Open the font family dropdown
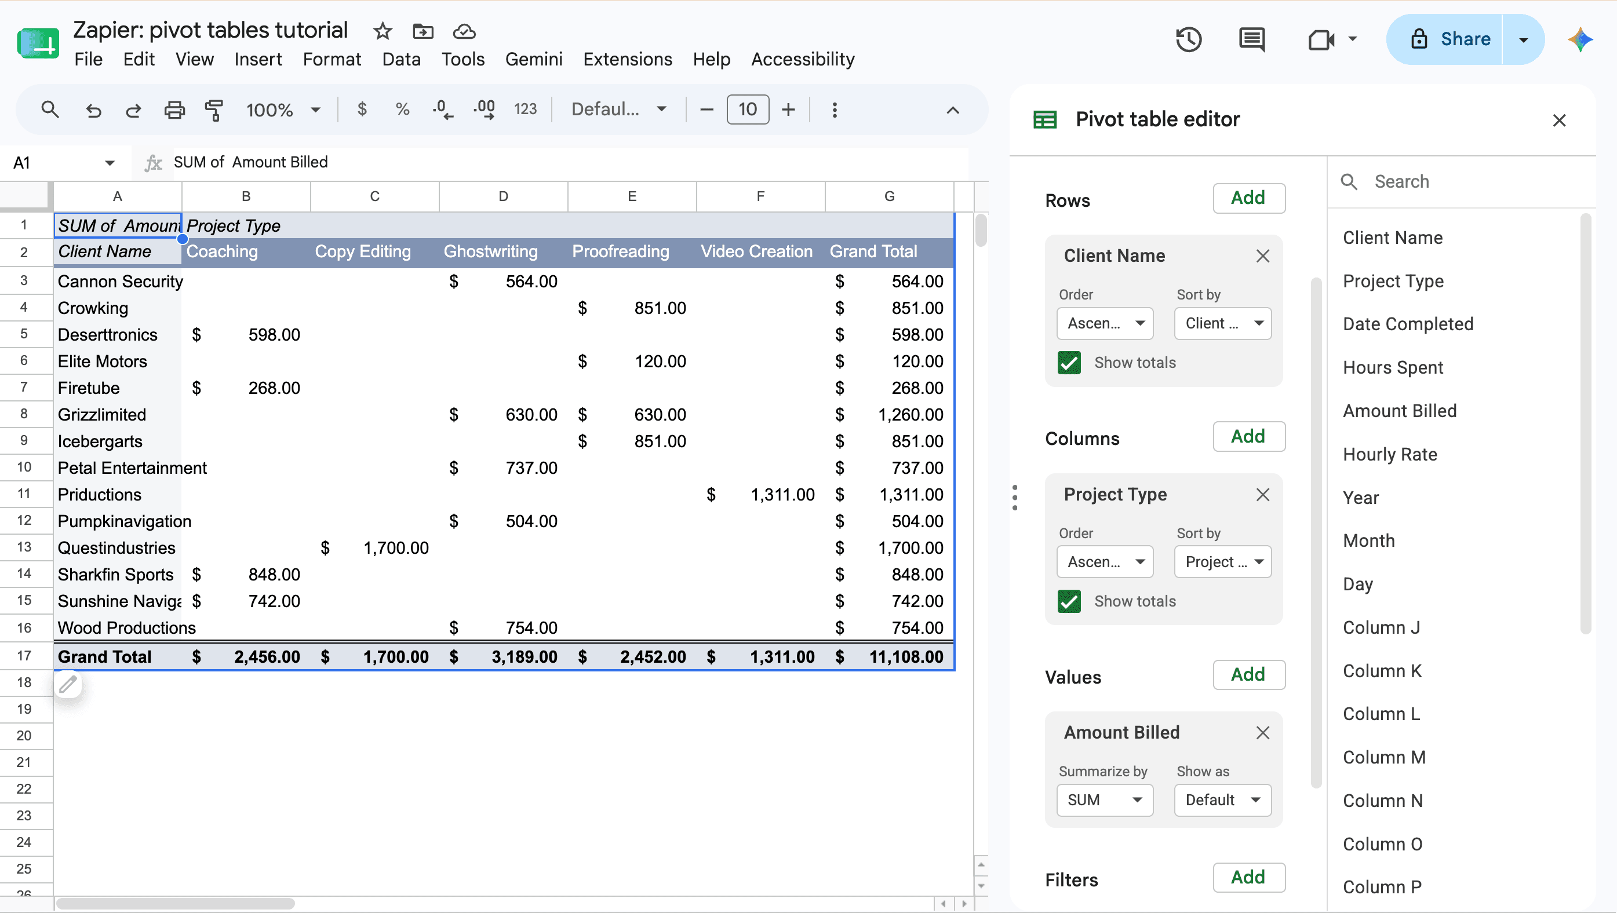 [618, 110]
